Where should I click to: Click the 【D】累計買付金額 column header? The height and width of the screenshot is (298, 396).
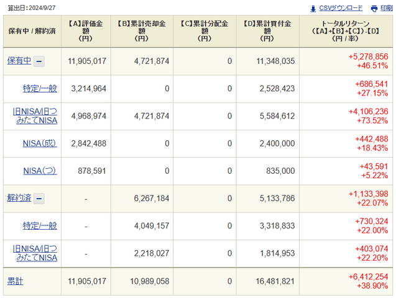tap(267, 30)
